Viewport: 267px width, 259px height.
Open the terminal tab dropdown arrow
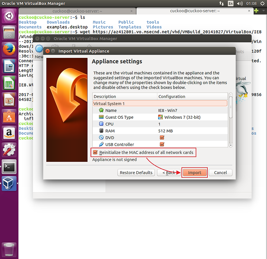coord(263,11)
